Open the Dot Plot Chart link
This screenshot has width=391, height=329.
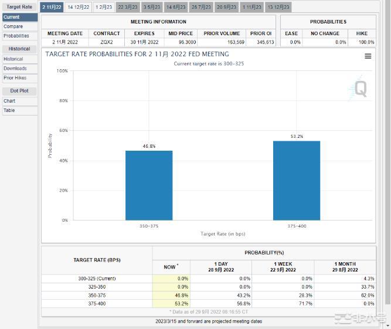coord(9,101)
